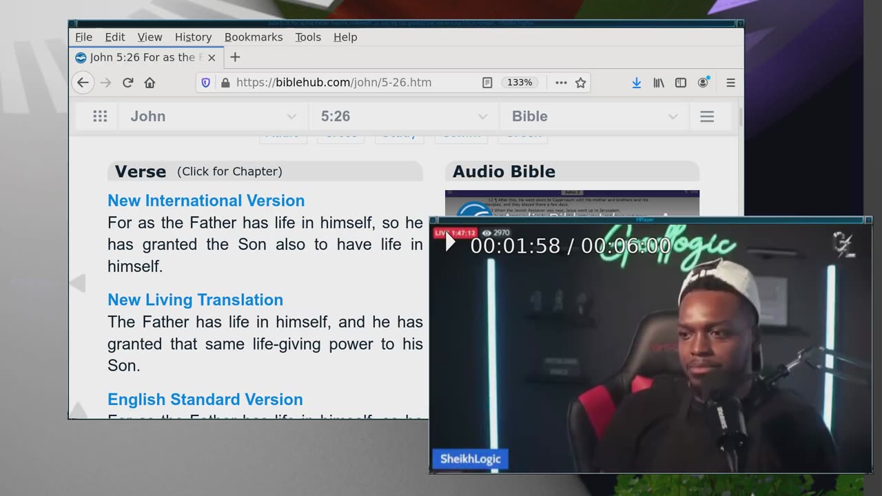Expand the John book dropdown
This screenshot has height=496, width=882.
[214, 116]
